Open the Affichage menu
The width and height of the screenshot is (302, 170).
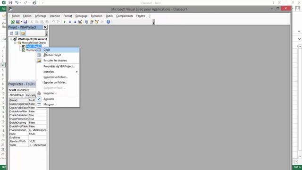(x=41, y=16)
